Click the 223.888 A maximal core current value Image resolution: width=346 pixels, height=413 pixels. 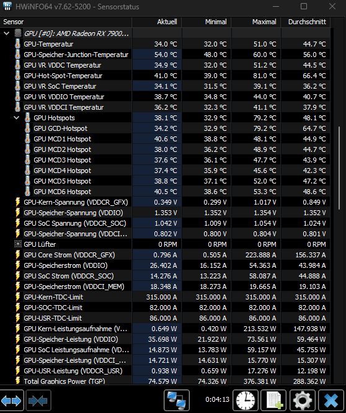pyautogui.click(x=260, y=255)
